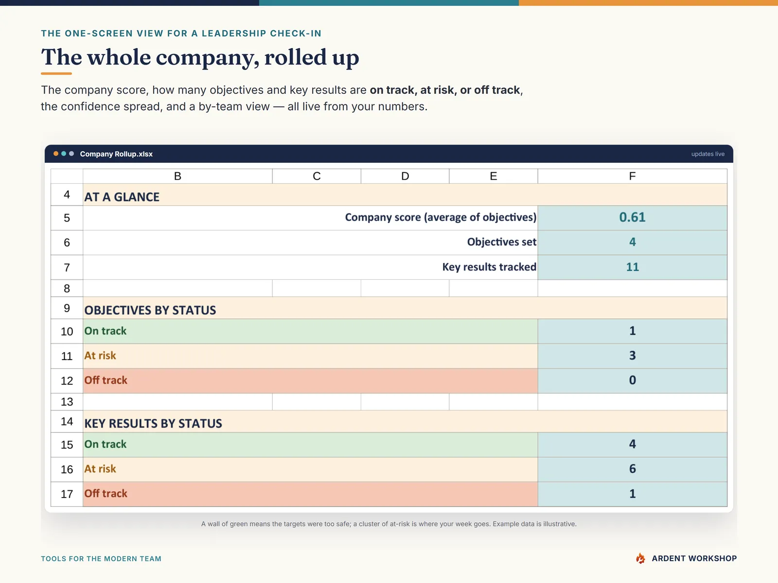The image size is (778, 583).
Task: Click the orange window dot in the title bar
Action: tap(56, 154)
